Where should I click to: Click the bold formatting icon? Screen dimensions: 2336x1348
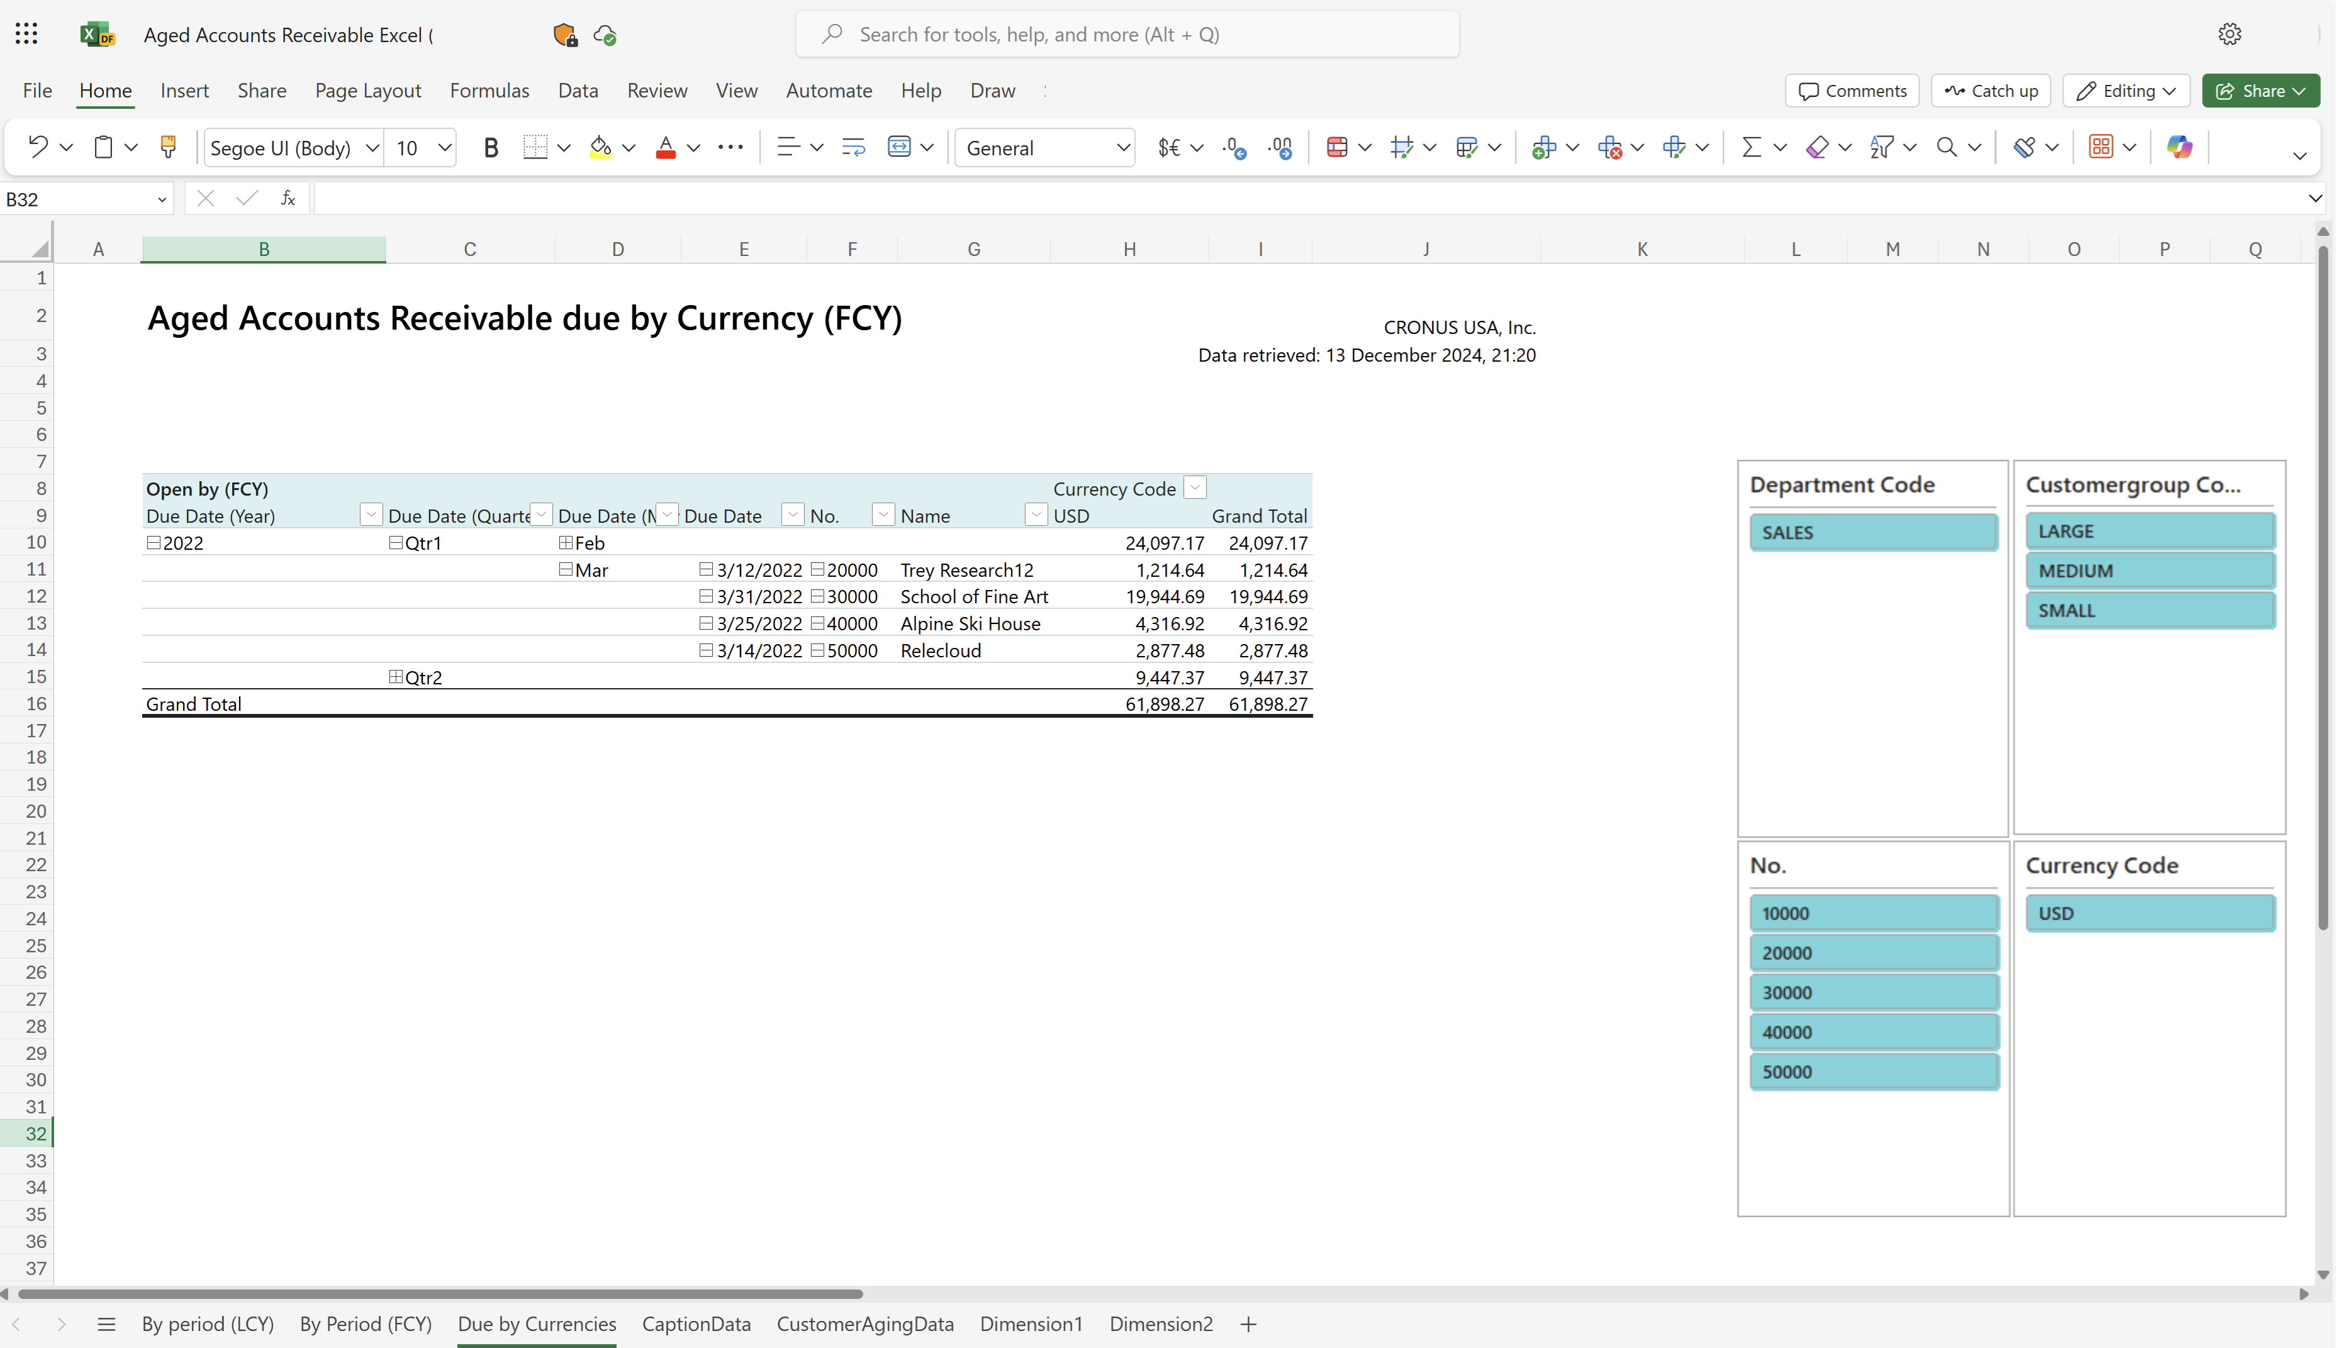(x=491, y=146)
